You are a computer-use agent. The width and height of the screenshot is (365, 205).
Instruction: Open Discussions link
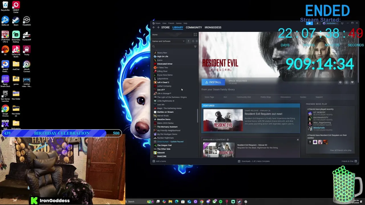[x=285, y=97]
